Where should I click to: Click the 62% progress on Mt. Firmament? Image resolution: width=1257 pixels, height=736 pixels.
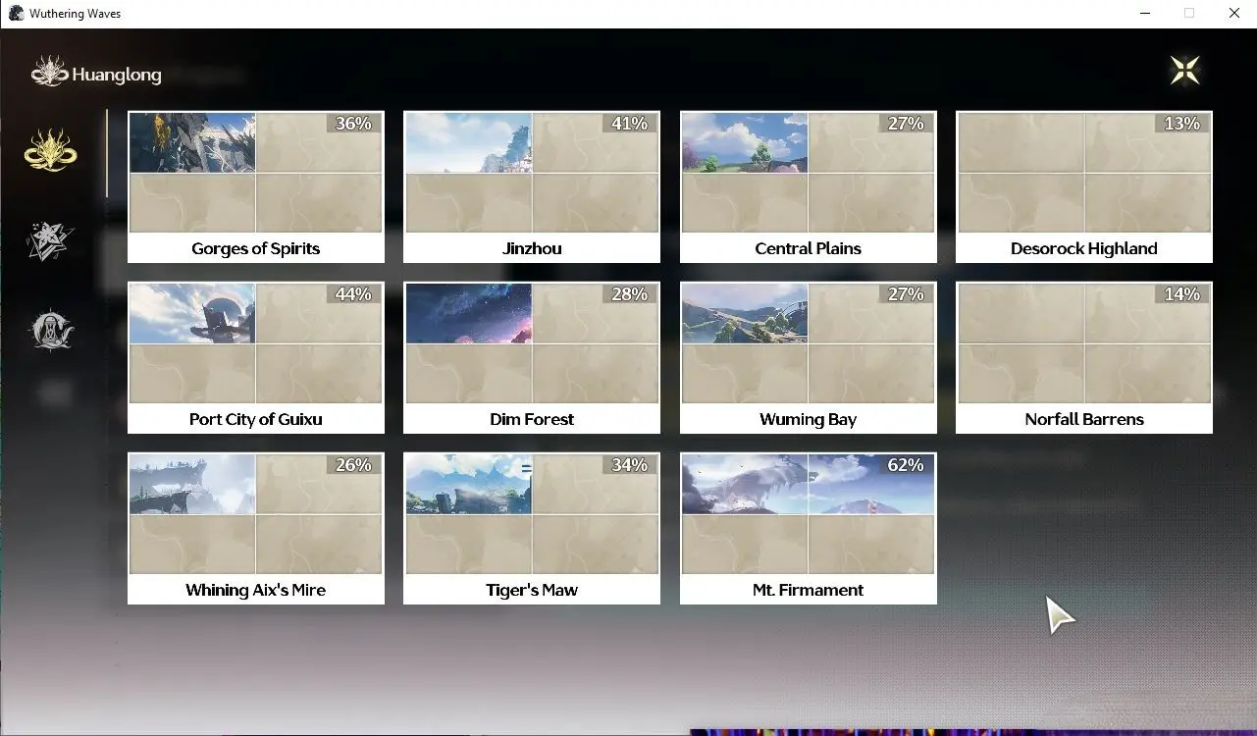[x=906, y=465]
